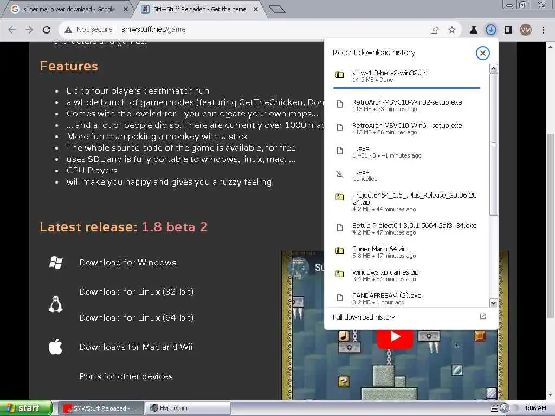The height and width of the screenshot is (416, 555).
Task: Click the browser forward arrow
Action: [x=29, y=30]
